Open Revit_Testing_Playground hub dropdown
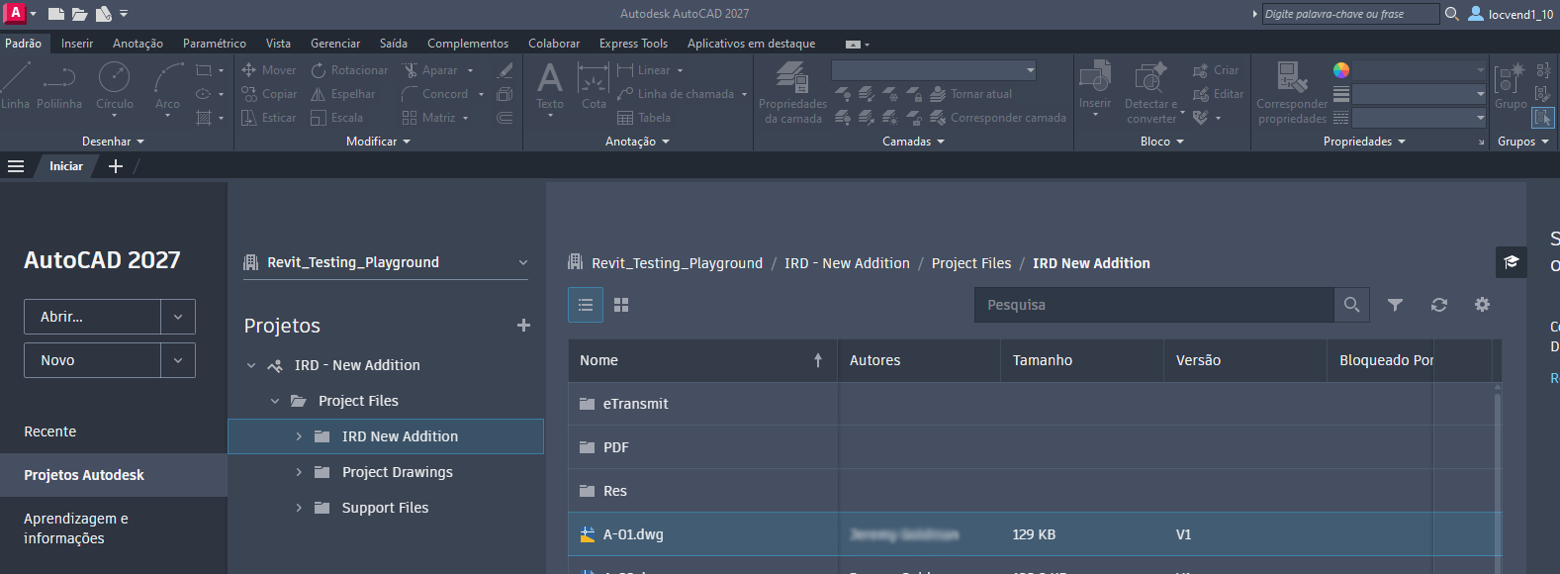The height and width of the screenshot is (574, 1560). pos(523,262)
